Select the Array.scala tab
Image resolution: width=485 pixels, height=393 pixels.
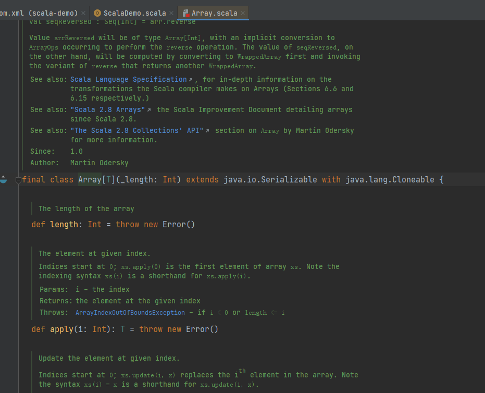[x=214, y=14]
